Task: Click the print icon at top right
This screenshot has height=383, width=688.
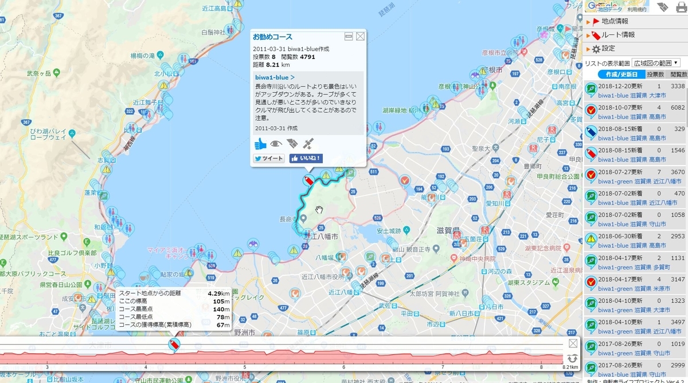Action: [681, 7]
